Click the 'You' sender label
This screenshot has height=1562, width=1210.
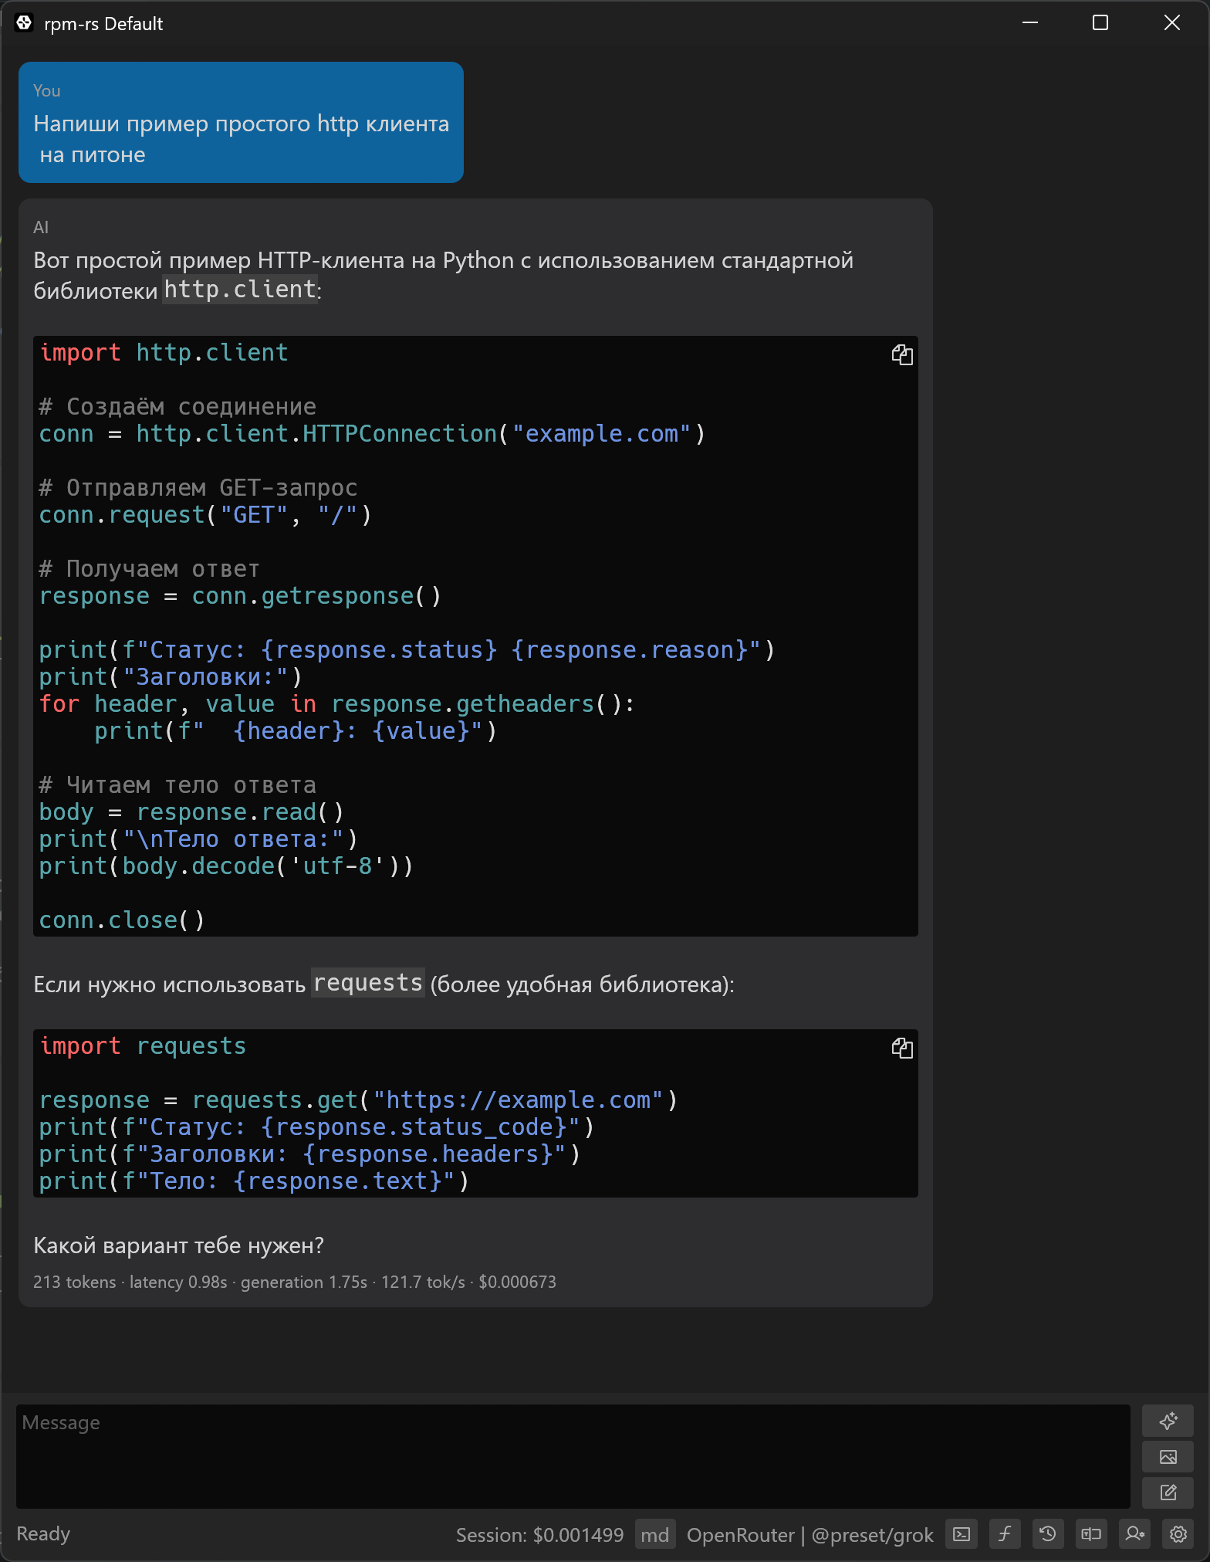tap(47, 91)
